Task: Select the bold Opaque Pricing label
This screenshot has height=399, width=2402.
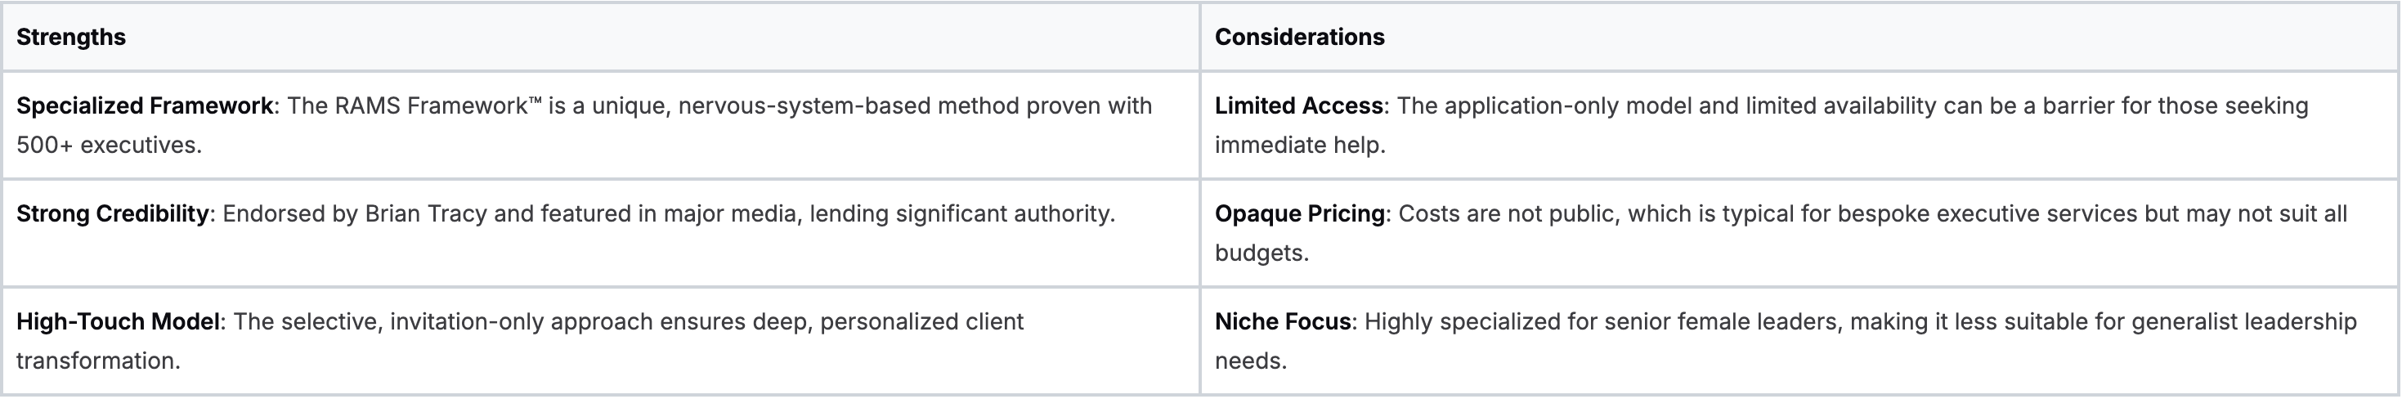Action: [1299, 214]
